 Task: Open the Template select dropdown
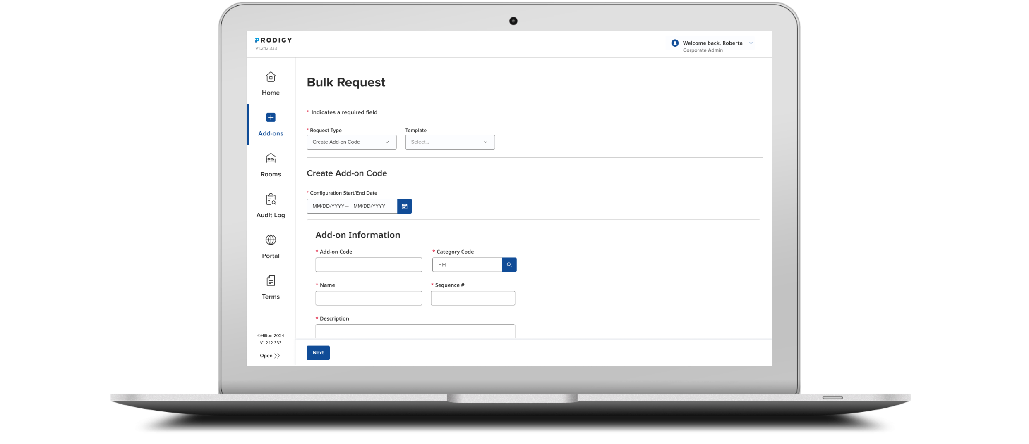click(450, 142)
